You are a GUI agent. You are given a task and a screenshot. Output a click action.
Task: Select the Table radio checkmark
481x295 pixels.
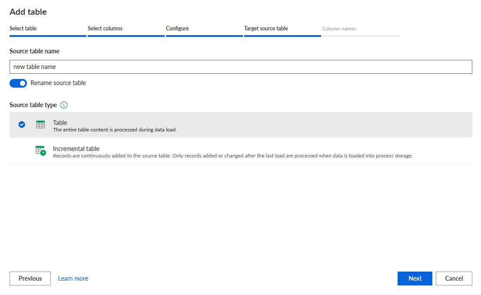pos(22,125)
